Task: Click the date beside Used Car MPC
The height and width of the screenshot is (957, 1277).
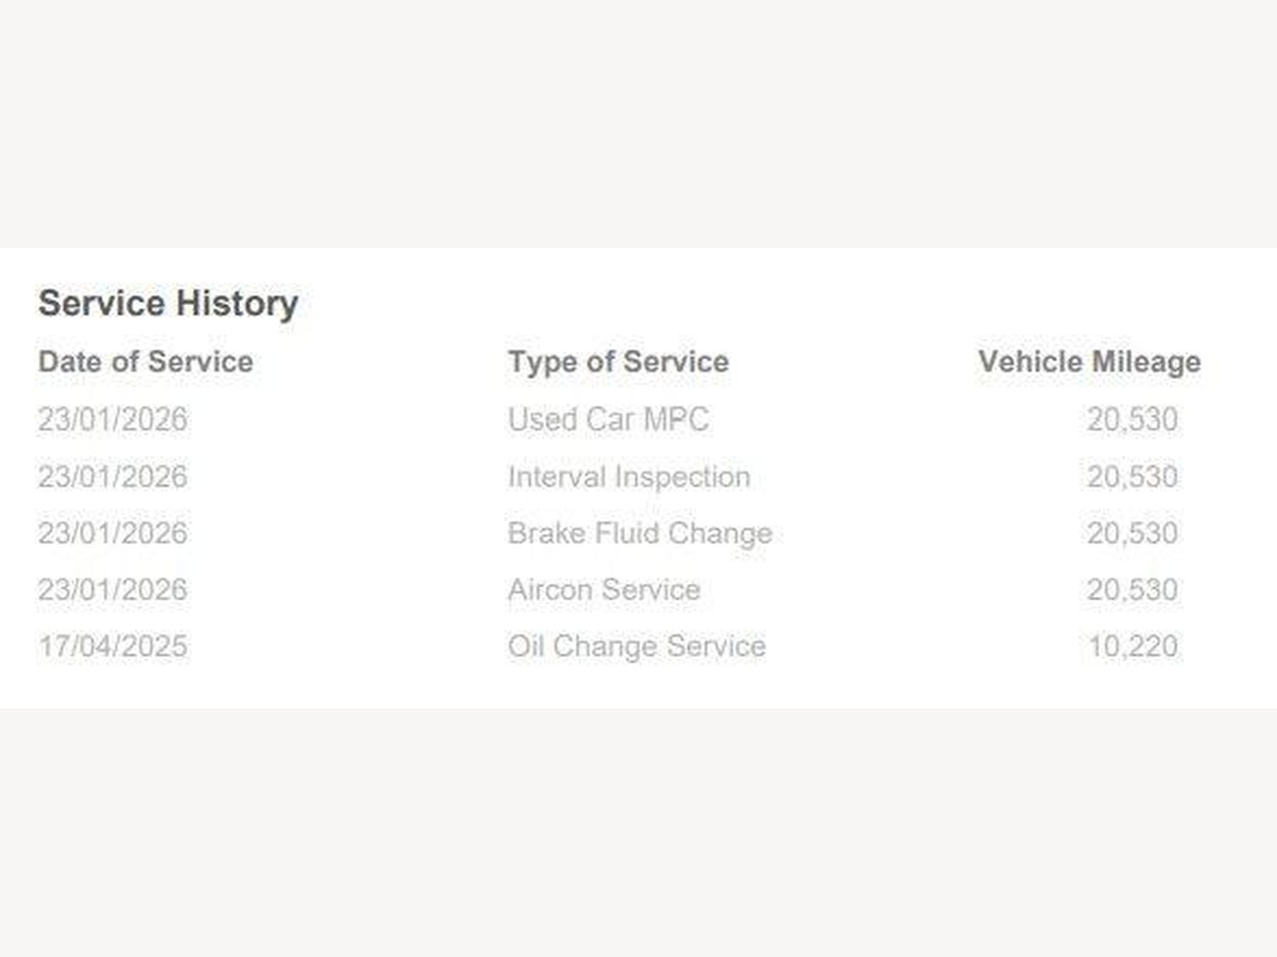Action: (113, 419)
